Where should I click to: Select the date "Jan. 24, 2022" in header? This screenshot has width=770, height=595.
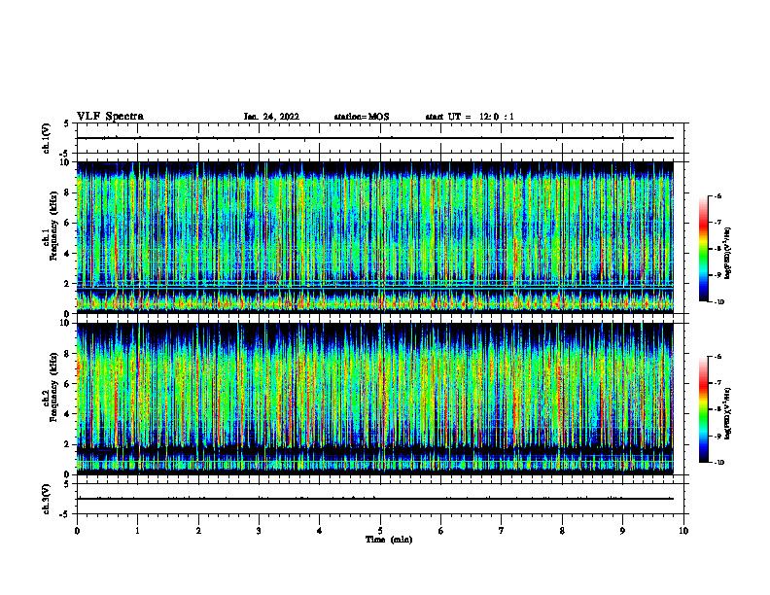pos(271,117)
